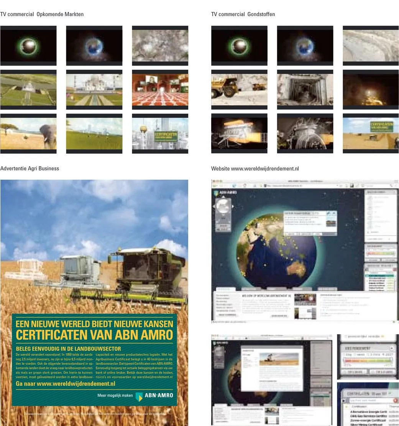Click the green-glow globe frame under Opkomende Markten
The image size is (399, 426).
[28, 46]
